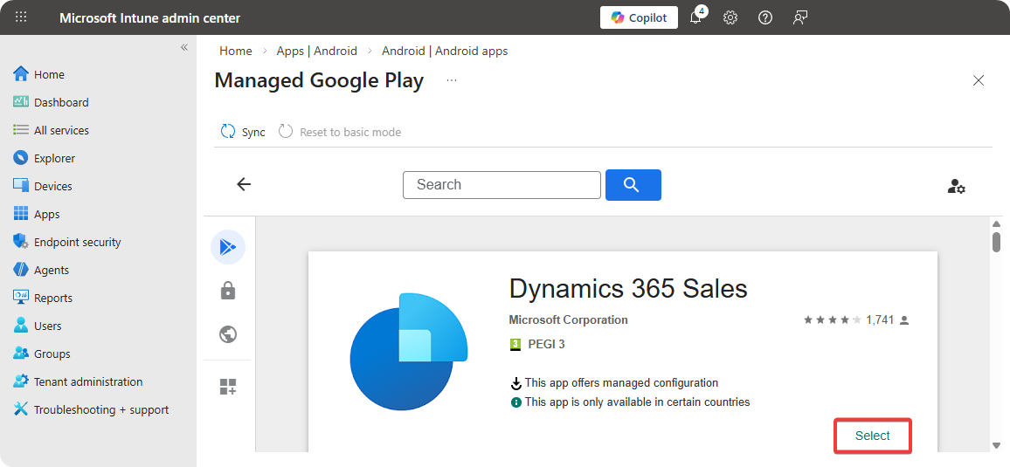
Task: Open the feedback icon in header
Action: [799, 17]
